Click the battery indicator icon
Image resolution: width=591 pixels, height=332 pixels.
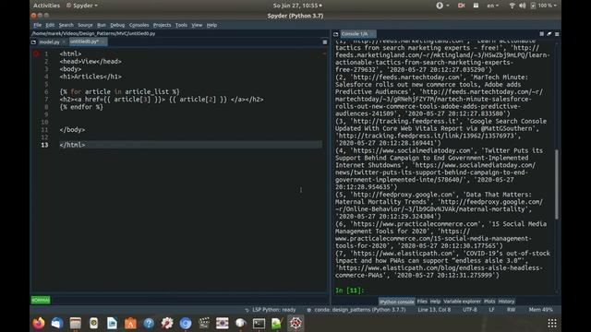click(533, 6)
